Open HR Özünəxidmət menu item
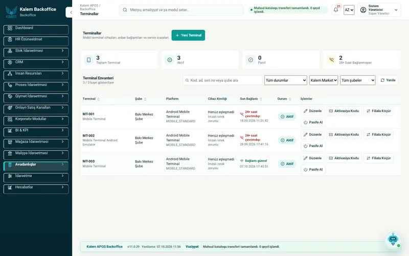 click(36, 41)
